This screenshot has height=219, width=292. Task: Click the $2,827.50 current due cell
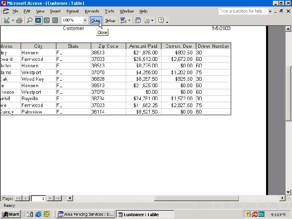click(178, 105)
